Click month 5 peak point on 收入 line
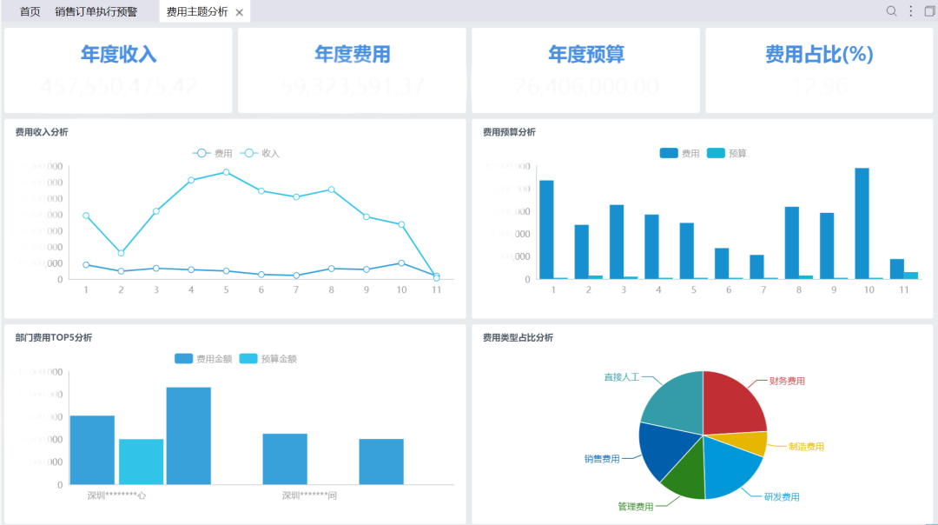Screen dimensions: 938x525 click(226, 172)
